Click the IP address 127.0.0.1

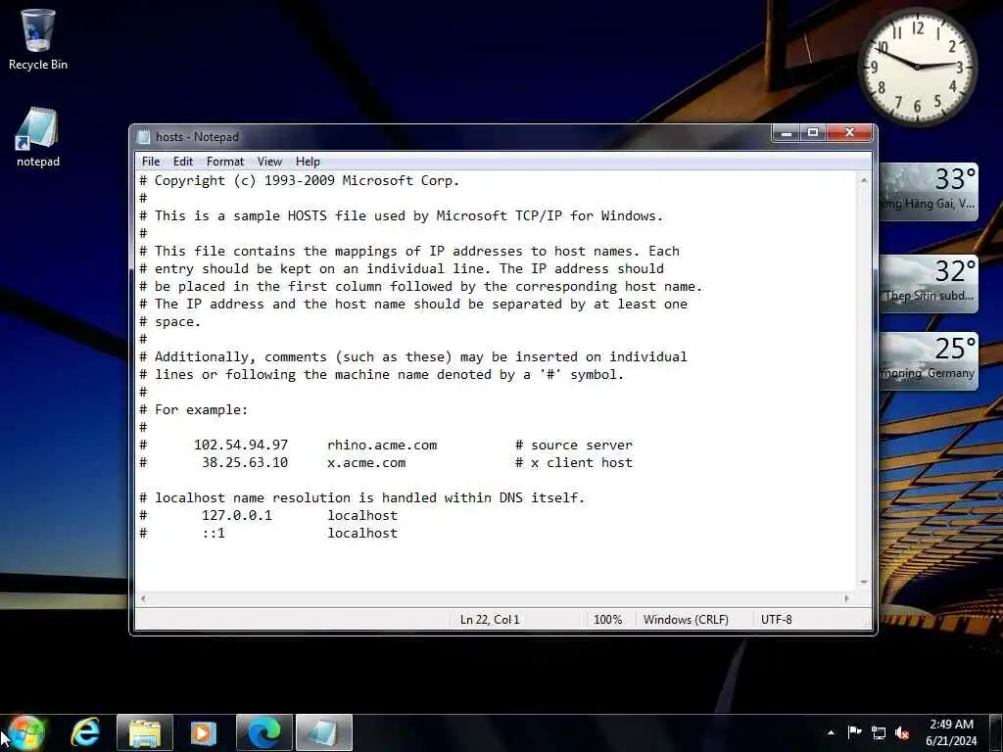pyautogui.click(x=237, y=515)
